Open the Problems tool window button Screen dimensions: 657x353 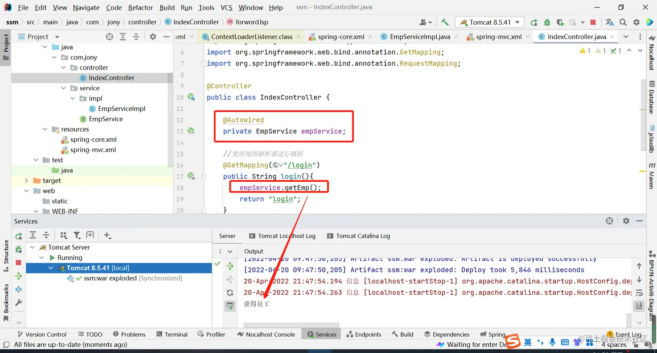click(129, 334)
